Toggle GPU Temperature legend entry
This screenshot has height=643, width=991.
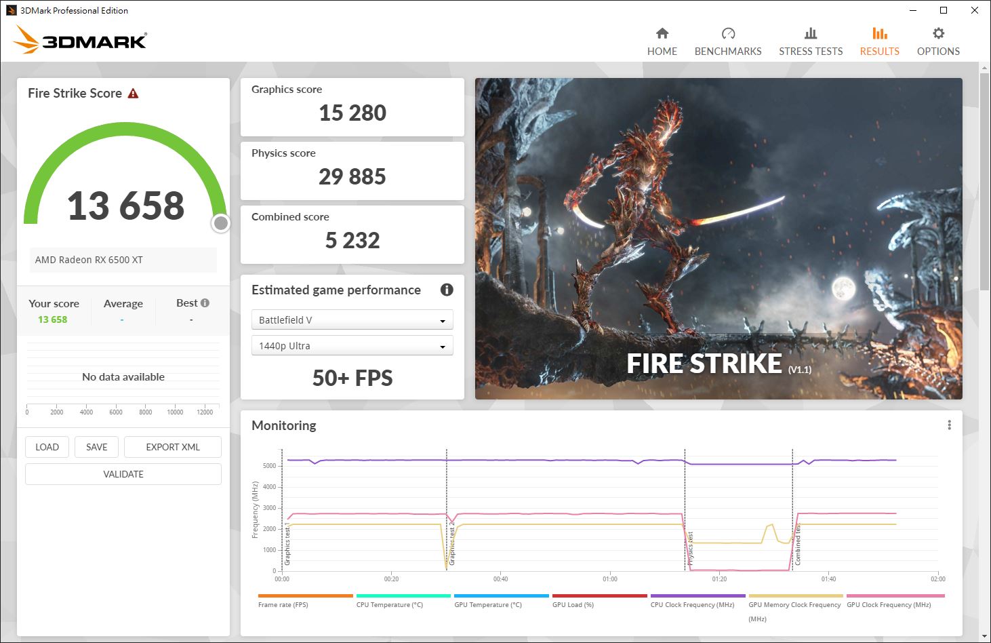coord(502,601)
